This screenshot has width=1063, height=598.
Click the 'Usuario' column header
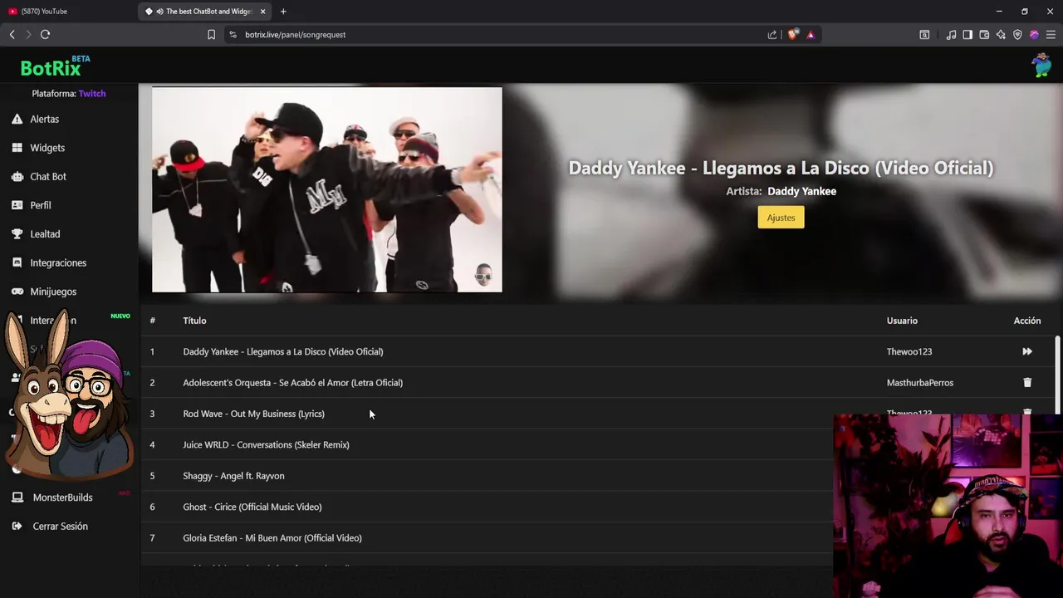902,321
